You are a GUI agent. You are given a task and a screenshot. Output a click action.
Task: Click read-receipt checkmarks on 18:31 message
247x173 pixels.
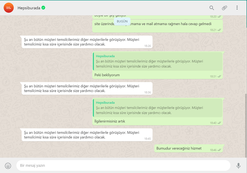pos(219,76)
